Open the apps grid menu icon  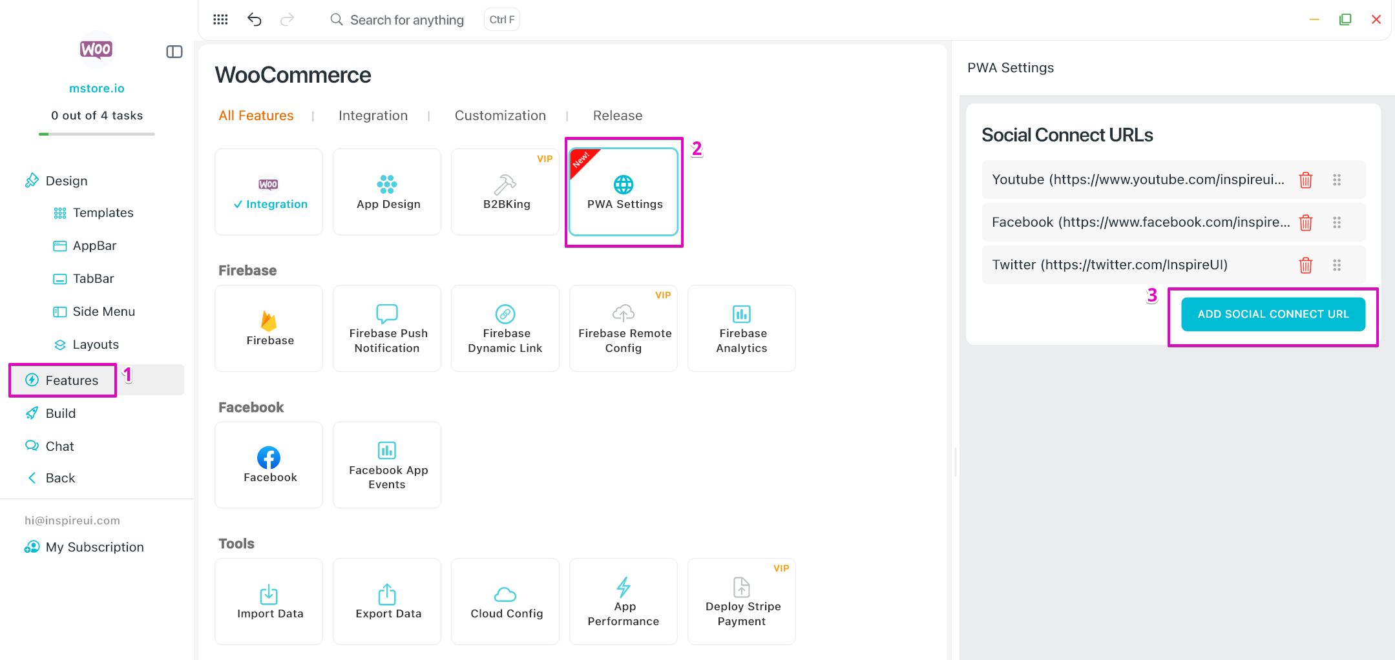click(x=220, y=19)
